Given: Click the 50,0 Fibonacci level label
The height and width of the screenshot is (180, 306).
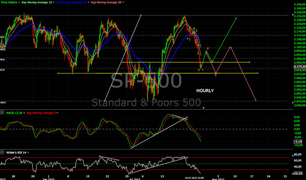Looking at the screenshot, I should (2, 59).
